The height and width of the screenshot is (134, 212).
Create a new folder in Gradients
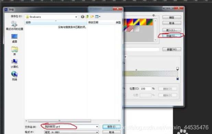coord(92,16)
